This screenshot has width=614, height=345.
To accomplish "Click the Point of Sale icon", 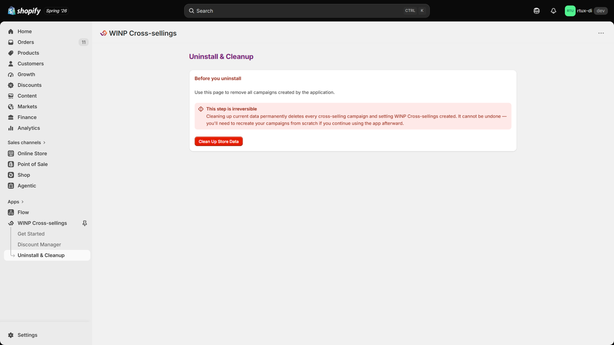I will point(11,164).
